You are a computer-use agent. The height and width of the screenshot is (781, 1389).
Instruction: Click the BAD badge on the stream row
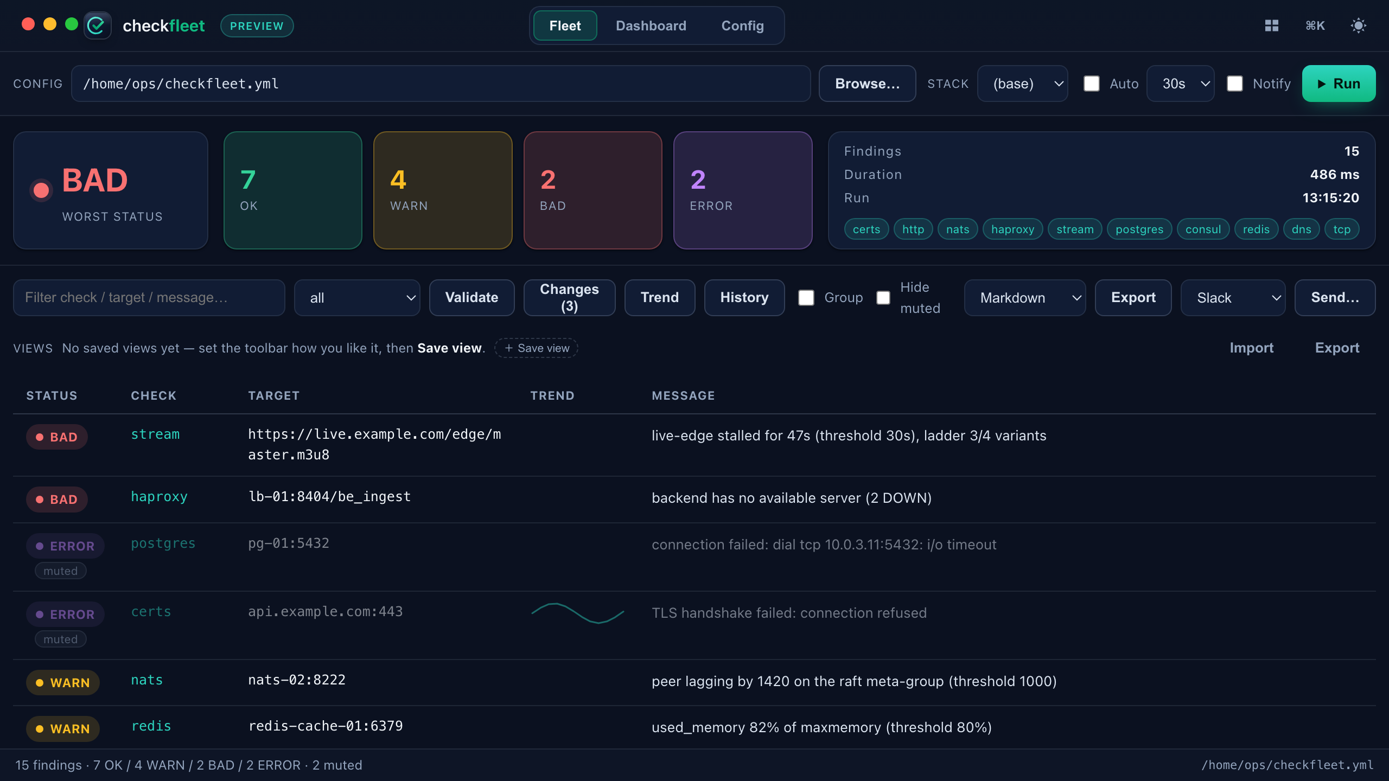coord(57,437)
